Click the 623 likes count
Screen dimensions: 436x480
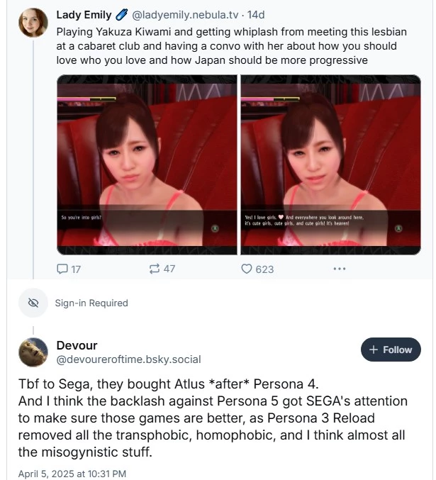(264, 269)
